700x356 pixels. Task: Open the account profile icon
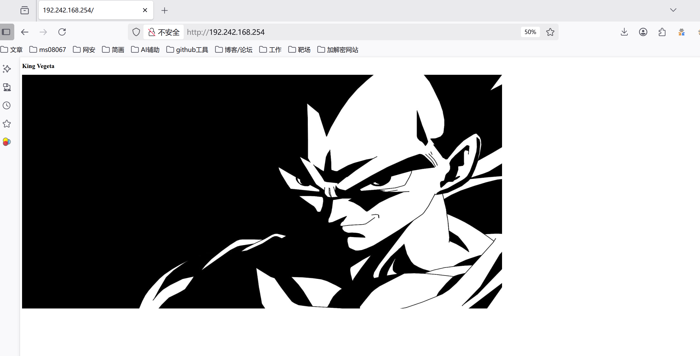pos(643,32)
